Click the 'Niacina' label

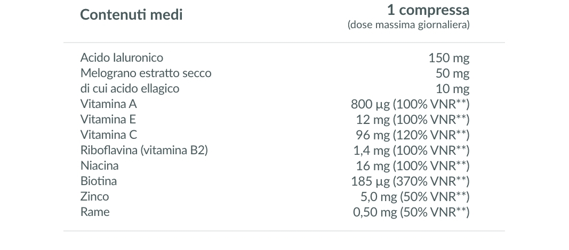[99, 166]
